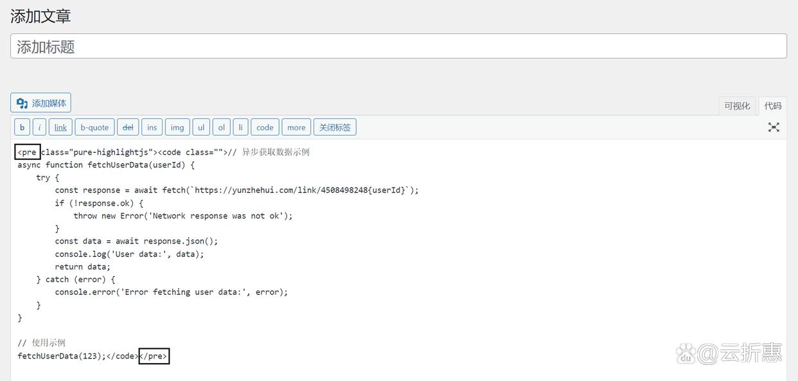
Task: Insert a blockquote with b-quote
Action: [x=94, y=127]
